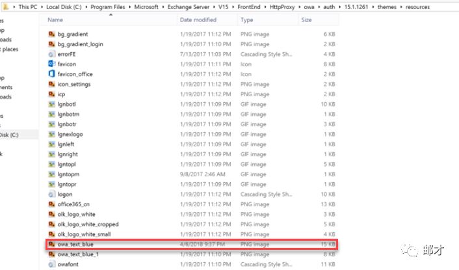Image resolution: width=459 pixels, height=270 pixels.
Task: Select the office365_cn PNG icon
Action: [x=51, y=204]
